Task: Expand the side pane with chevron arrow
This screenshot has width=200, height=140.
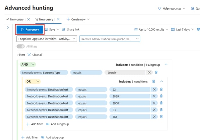Action: [8, 27]
